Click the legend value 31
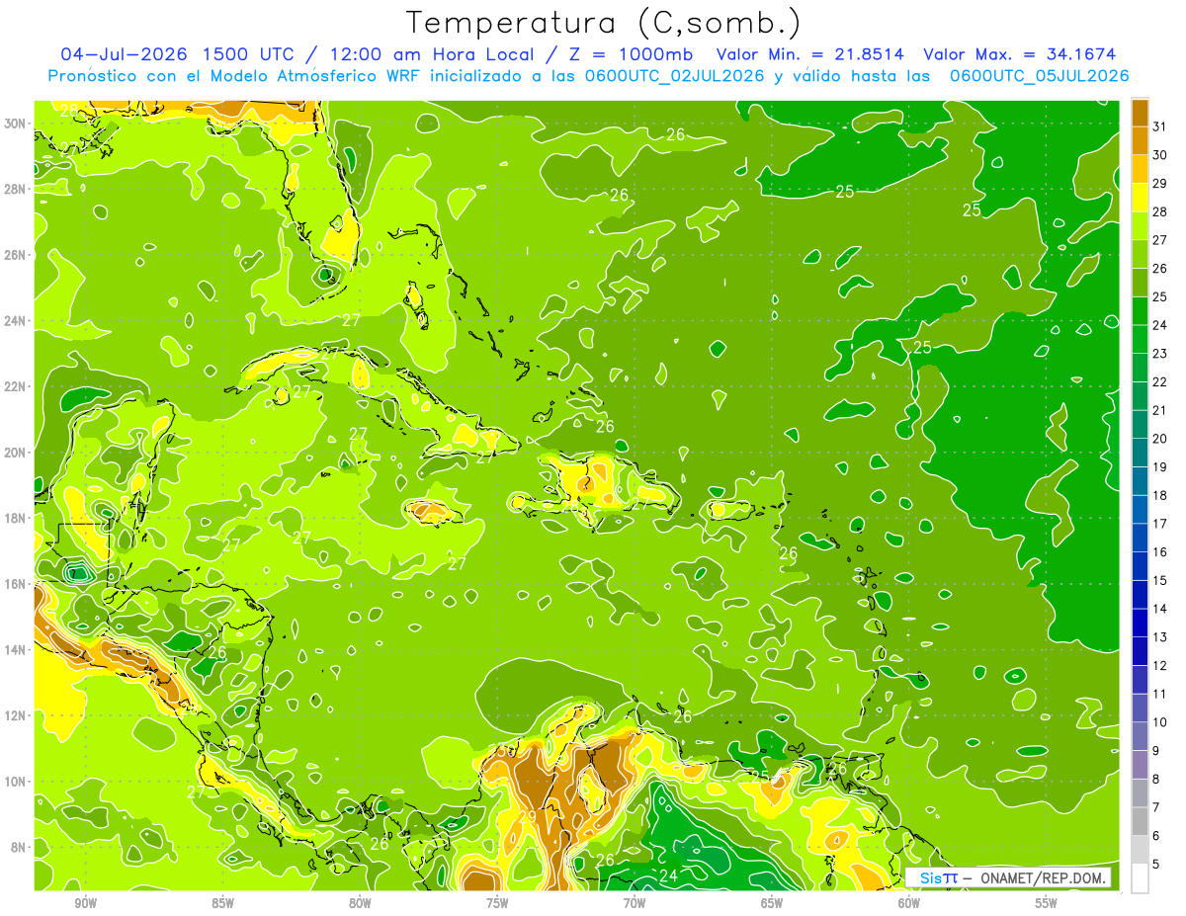The height and width of the screenshot is (916, 1186). (1160, 126)
